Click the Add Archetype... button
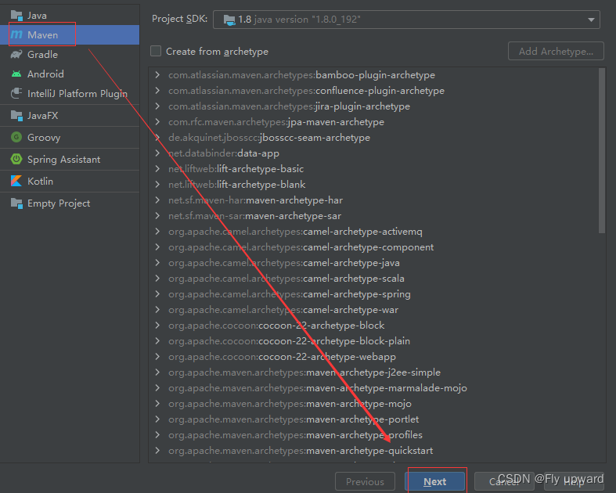 coord(556,51)
